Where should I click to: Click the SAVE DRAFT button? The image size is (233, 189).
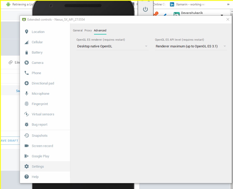click(x=10, y=141)
